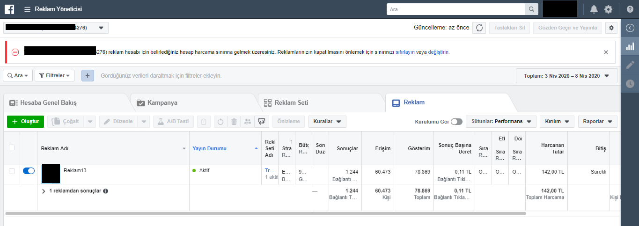This screenshot has width=639, height=226.
Task: Click the help question mark icon
Action: tap(630, 9)
